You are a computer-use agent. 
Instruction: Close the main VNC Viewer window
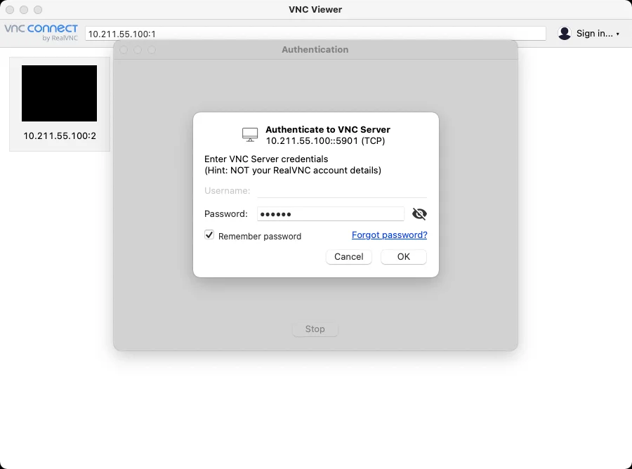10,9
